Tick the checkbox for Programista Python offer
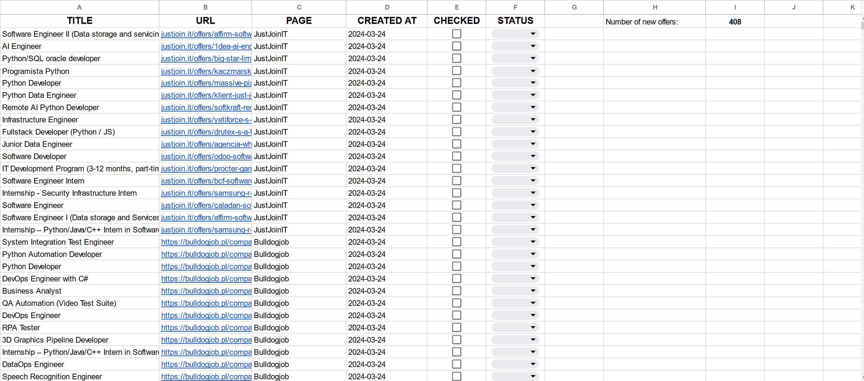864x381 pixels. (456, 71)
